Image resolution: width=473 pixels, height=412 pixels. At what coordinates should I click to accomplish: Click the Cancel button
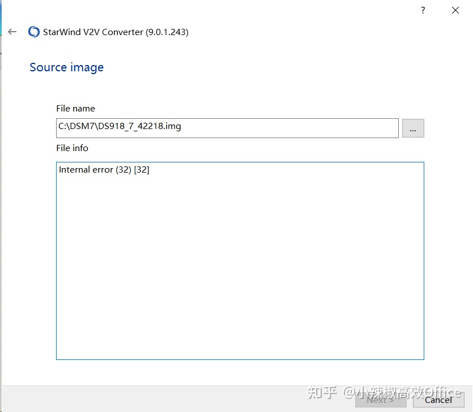pyautogui.click(x=438, y=400)
